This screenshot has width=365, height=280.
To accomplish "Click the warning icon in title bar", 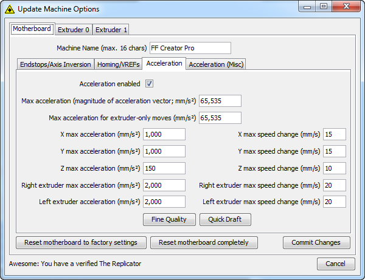I will click(10, 9).
